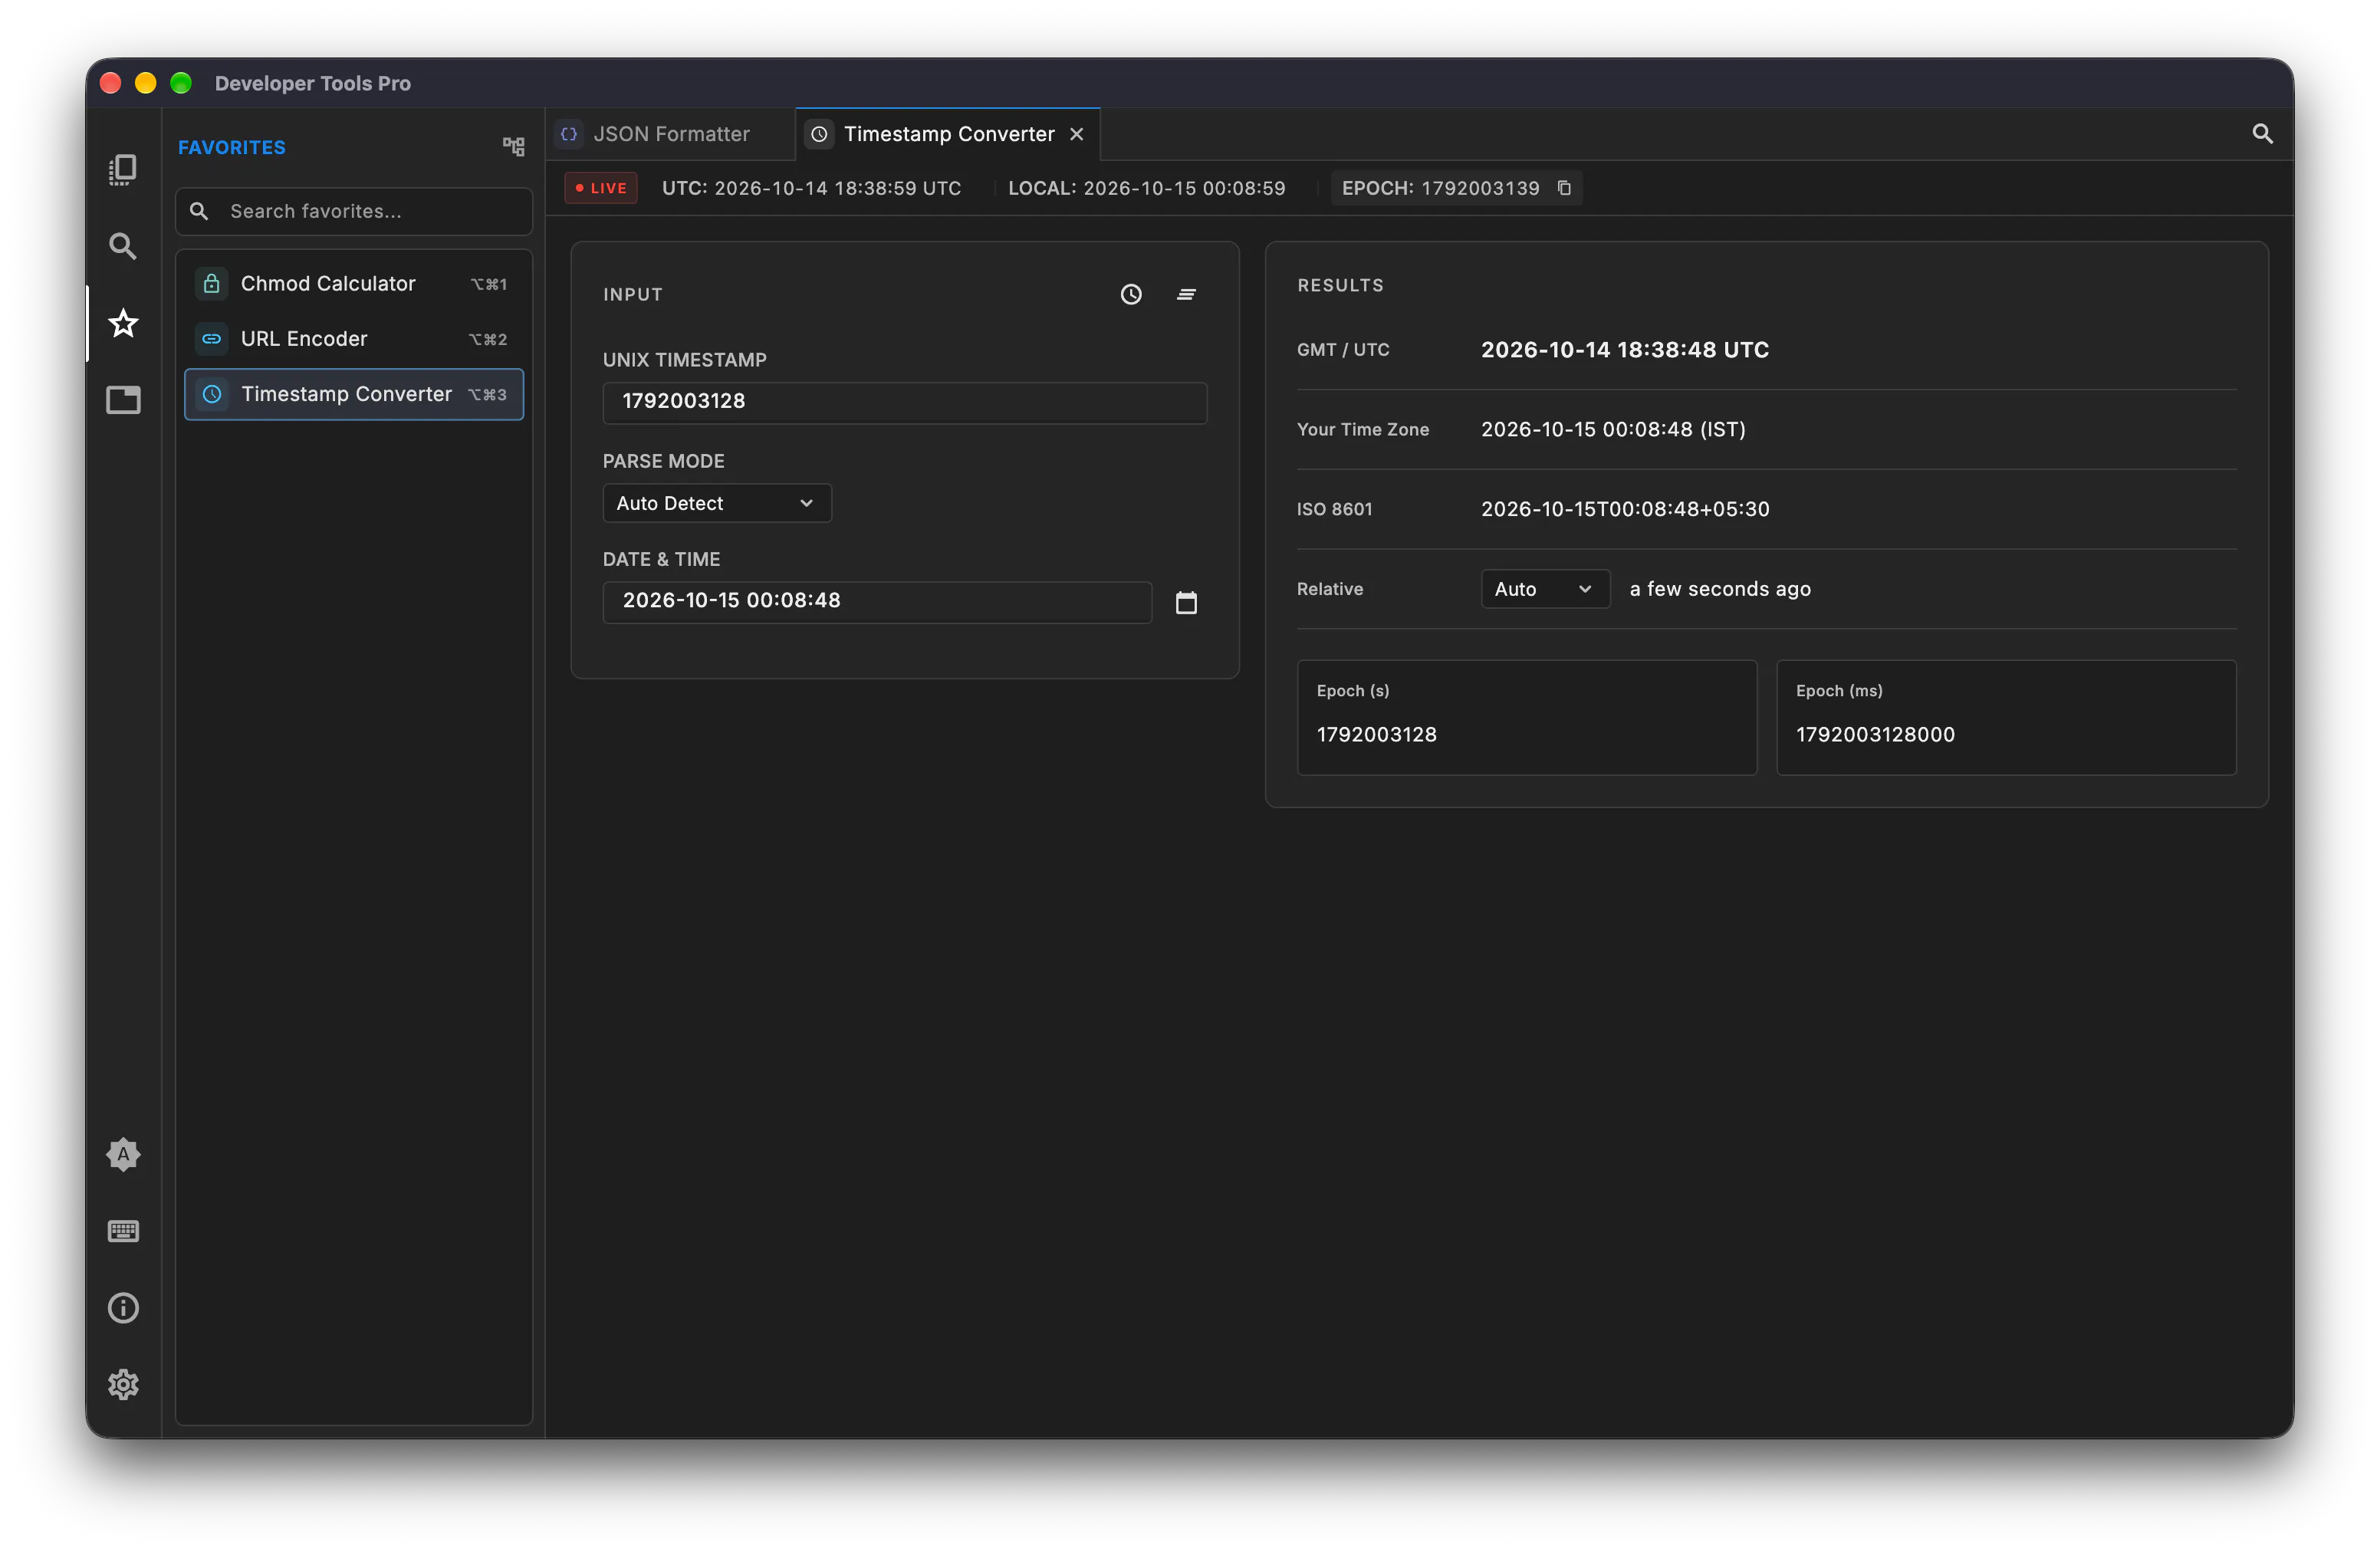Viewport: 2380px width, 1552px height.
Task: Toggle the auto theme brightness icon
Action: point(123,1155)
